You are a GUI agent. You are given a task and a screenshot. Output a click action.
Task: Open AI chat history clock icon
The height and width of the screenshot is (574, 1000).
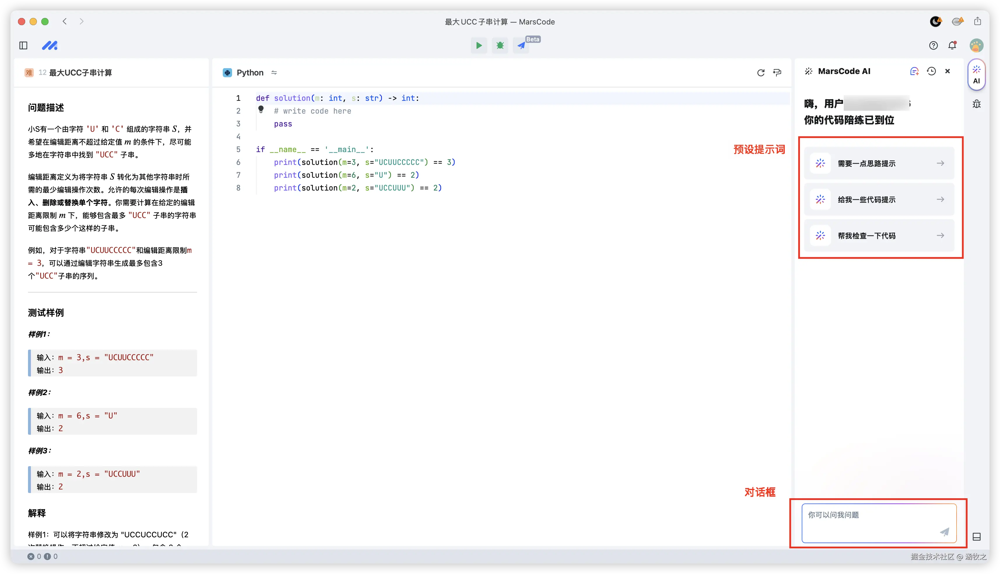click(931, 71)
